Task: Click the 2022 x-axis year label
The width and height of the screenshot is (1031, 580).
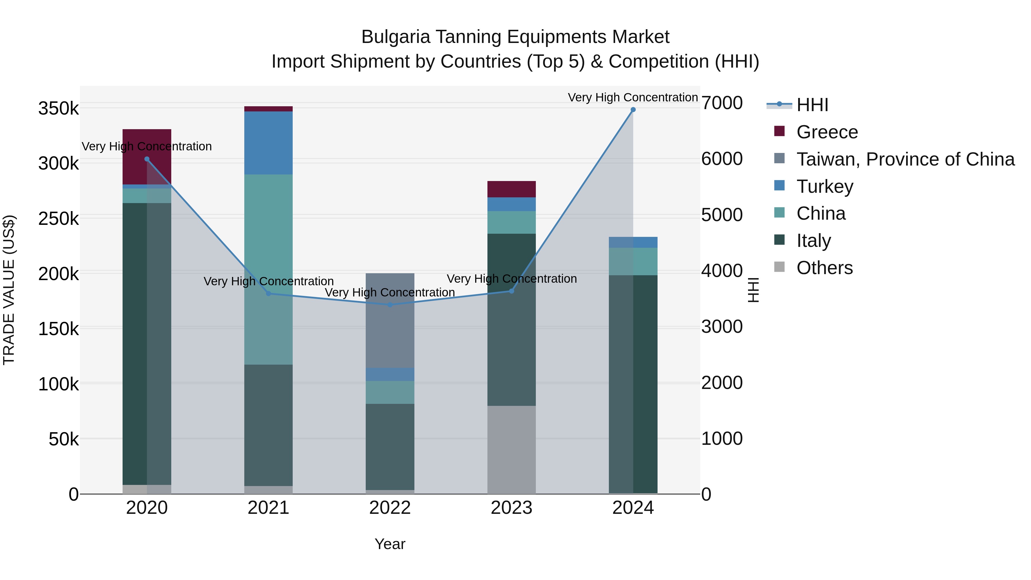Action: (390, 508)
